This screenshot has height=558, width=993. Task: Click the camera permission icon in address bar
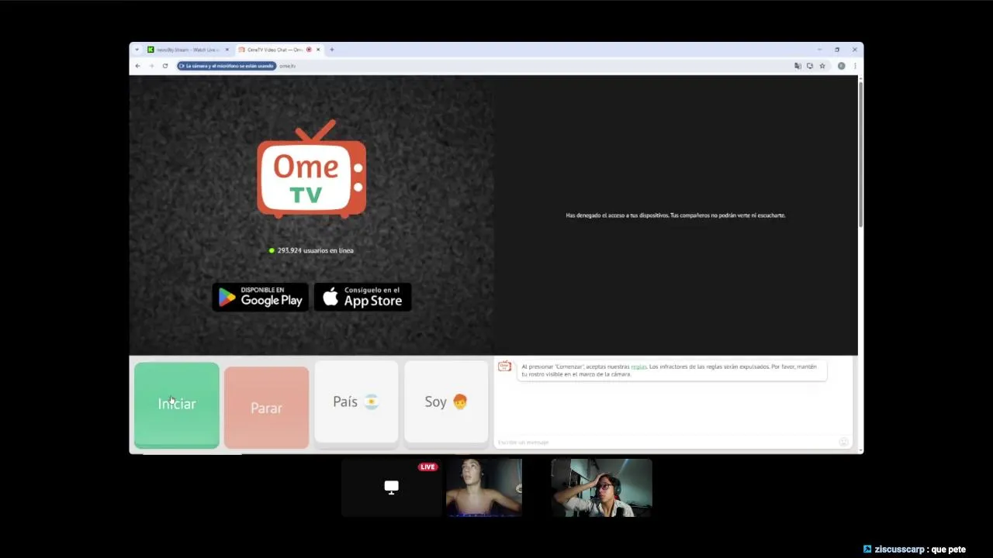(x=810, y=66)
